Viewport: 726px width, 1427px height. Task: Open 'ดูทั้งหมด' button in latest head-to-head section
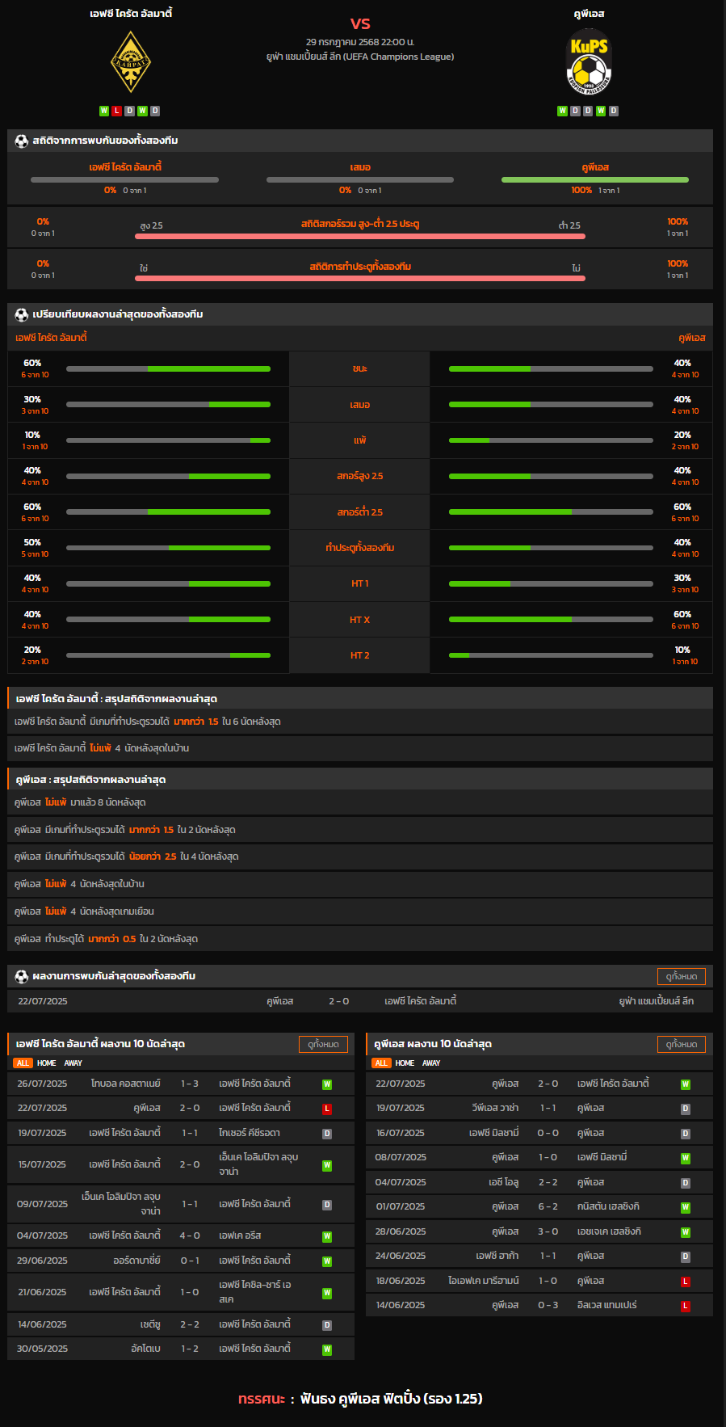(682, 976)
